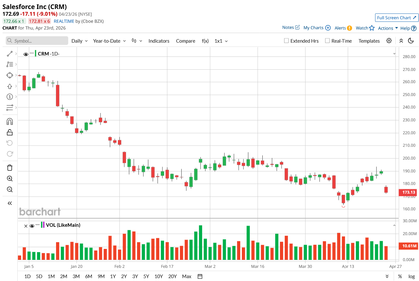Open the 1x1 grid layout dropdown
Screen dimensions: 419x281
point(221,41)
